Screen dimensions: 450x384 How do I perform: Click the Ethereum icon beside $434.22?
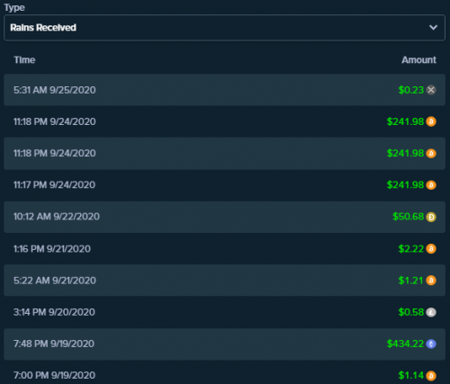click(x=431, y=344)
